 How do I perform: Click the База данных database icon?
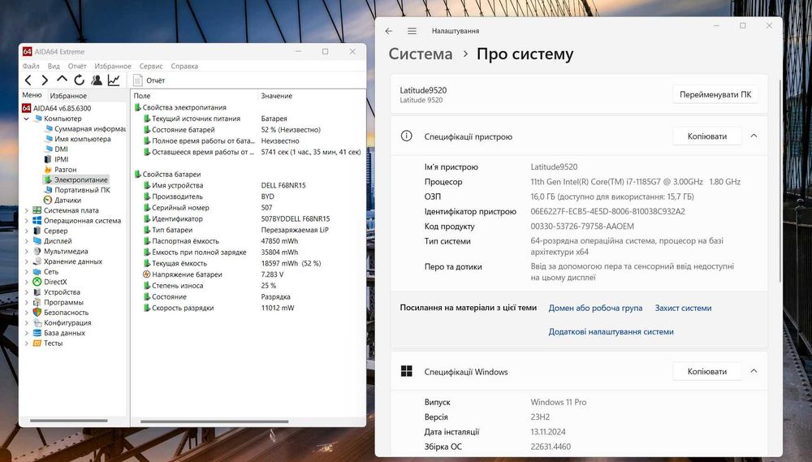37,333
